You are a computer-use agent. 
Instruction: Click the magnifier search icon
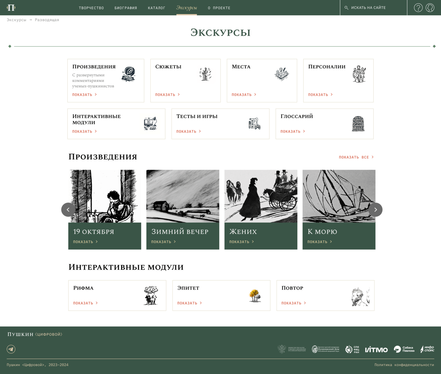[x=346, y=8]
